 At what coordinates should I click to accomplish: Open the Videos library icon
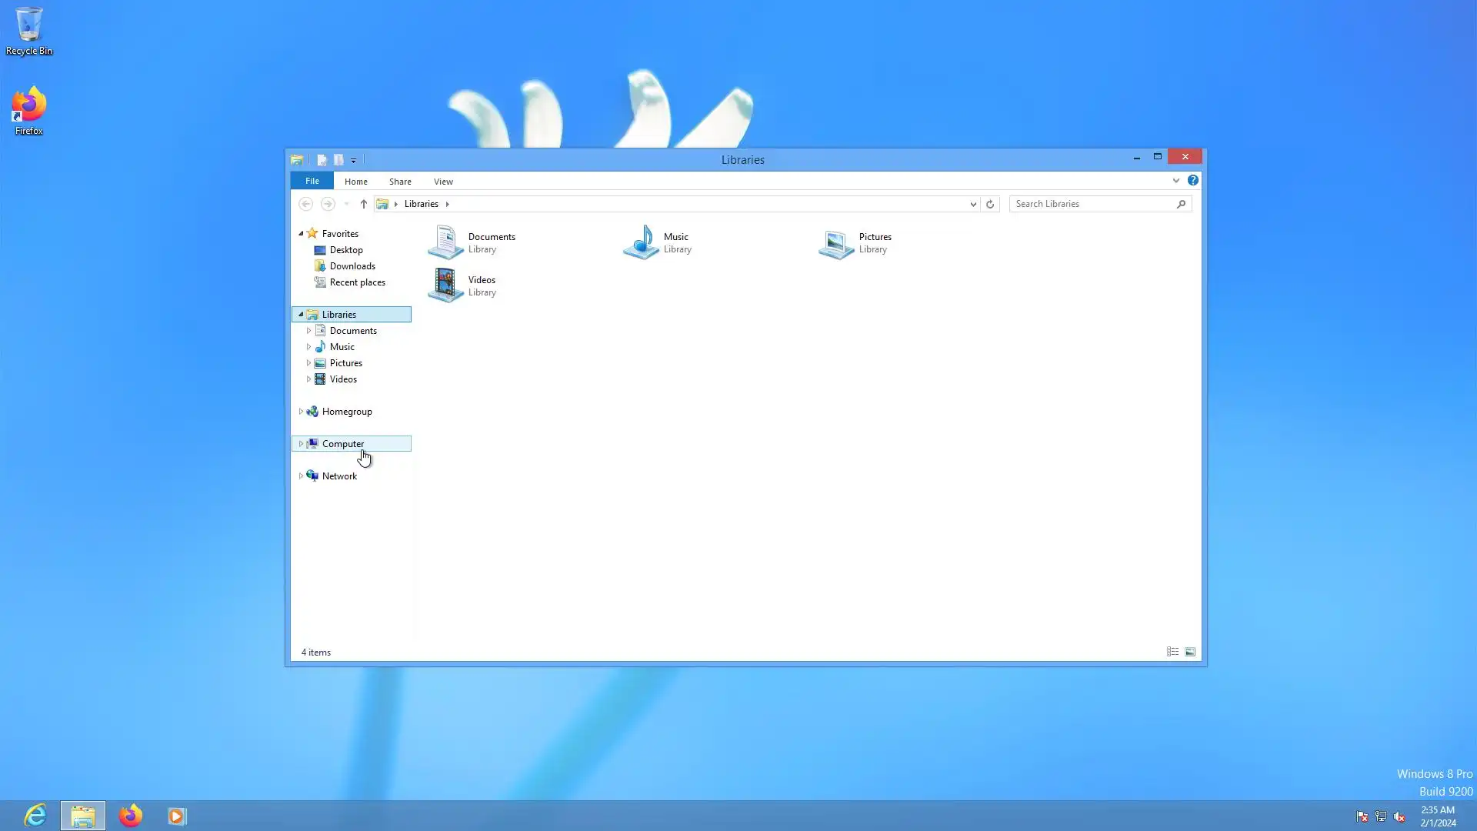(x=445, y=285)
